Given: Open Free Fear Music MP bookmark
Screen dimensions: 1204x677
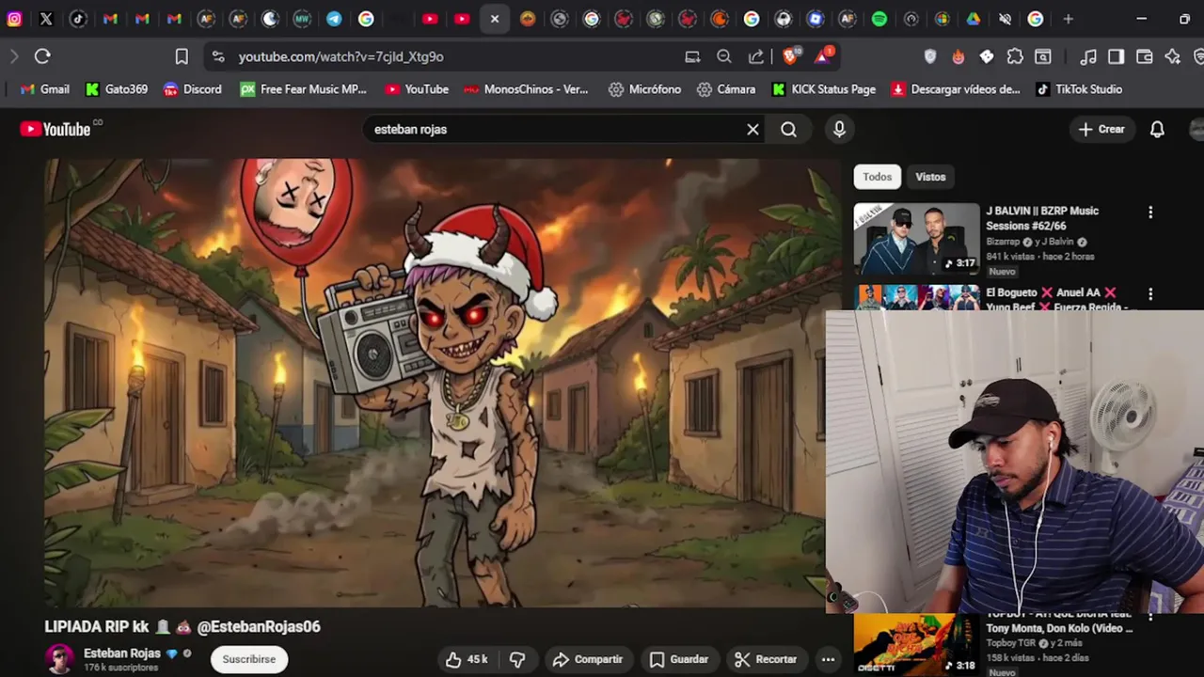Looking at the screenshot, I should click(x=303, y=89).
